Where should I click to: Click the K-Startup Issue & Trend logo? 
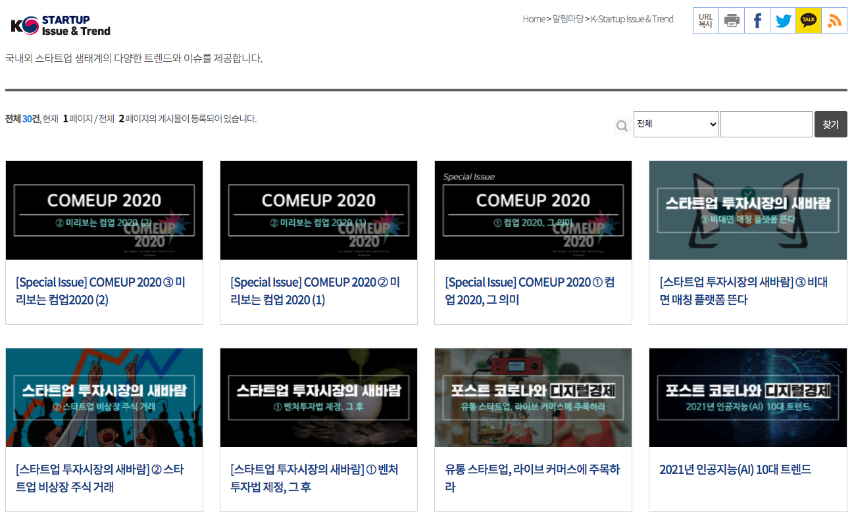pyautogui.click(x=61, y=25)
